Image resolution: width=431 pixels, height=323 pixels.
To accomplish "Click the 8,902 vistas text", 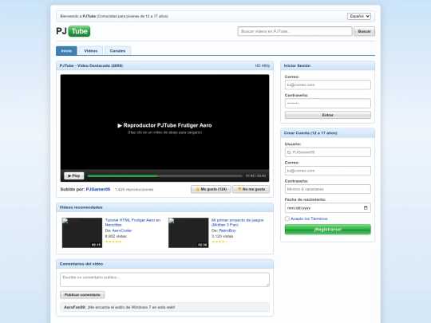I will (116, 236).
